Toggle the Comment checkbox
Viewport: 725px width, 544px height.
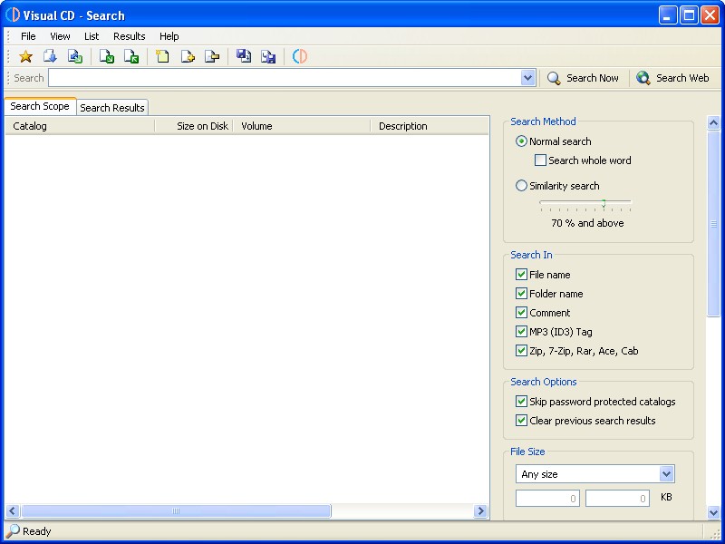pyautogui.click(x=521, y=313)
